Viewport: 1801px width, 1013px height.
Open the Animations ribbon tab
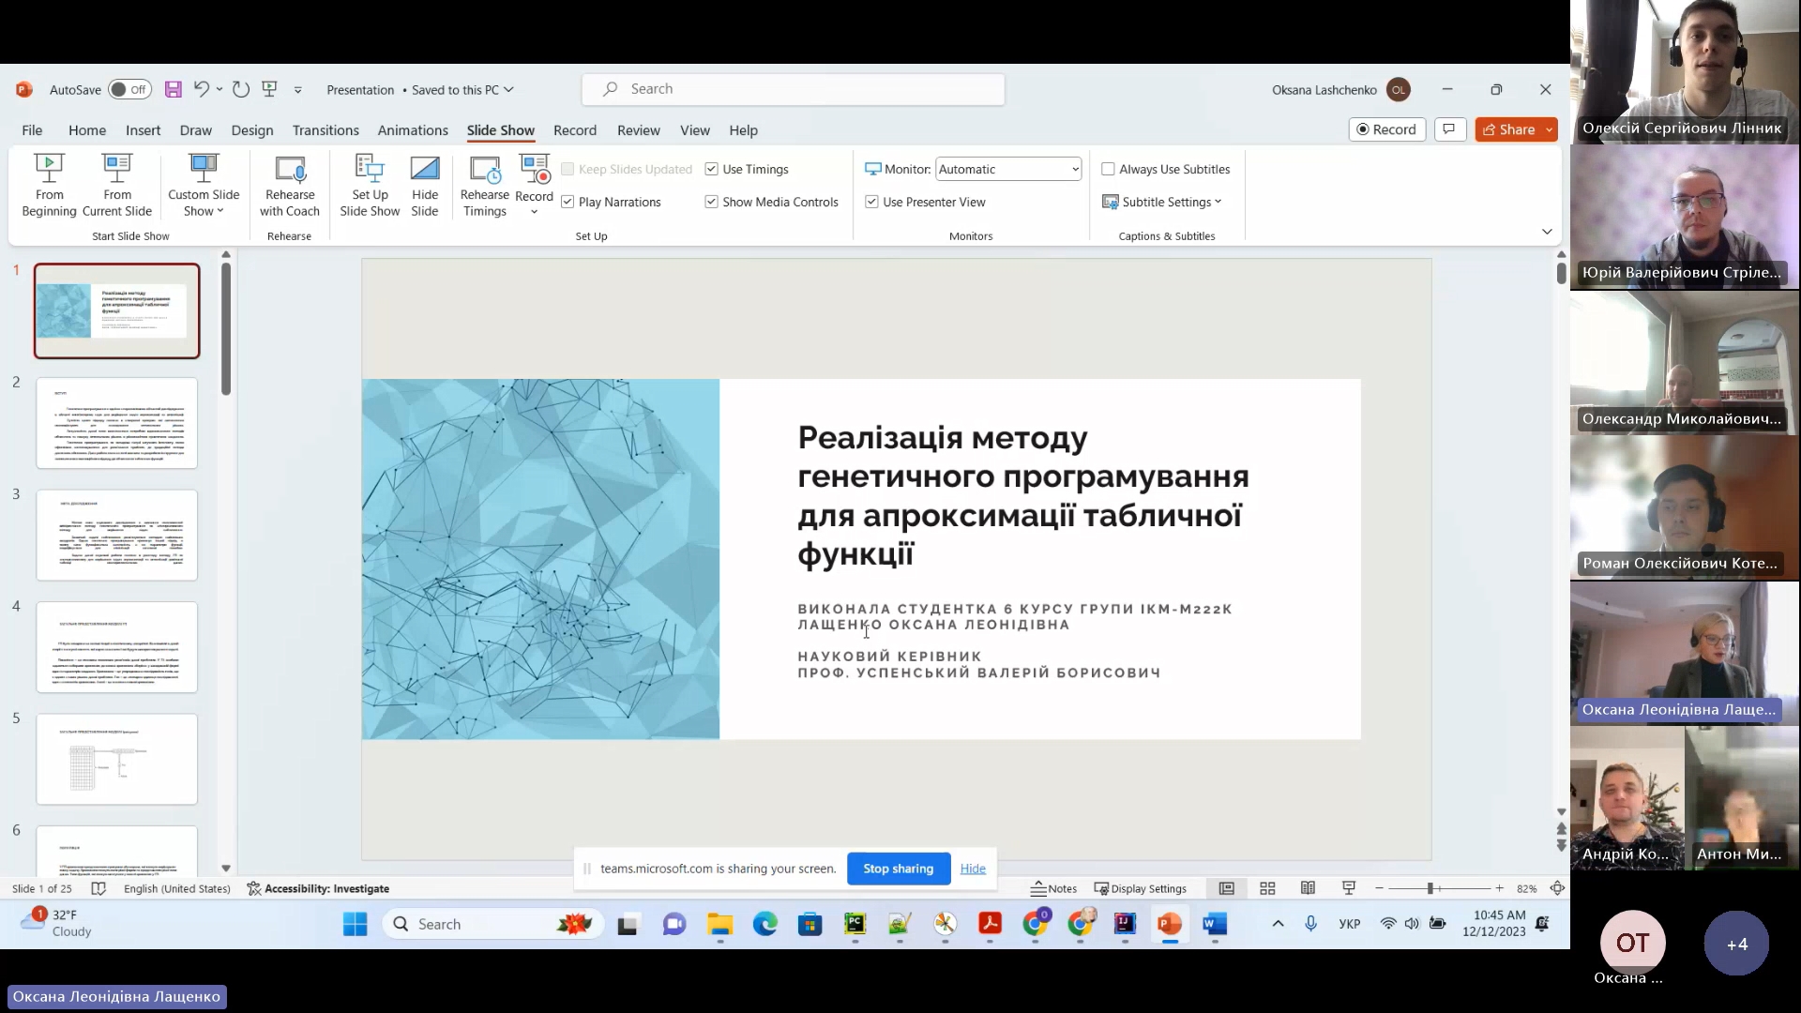click(412, 130)
